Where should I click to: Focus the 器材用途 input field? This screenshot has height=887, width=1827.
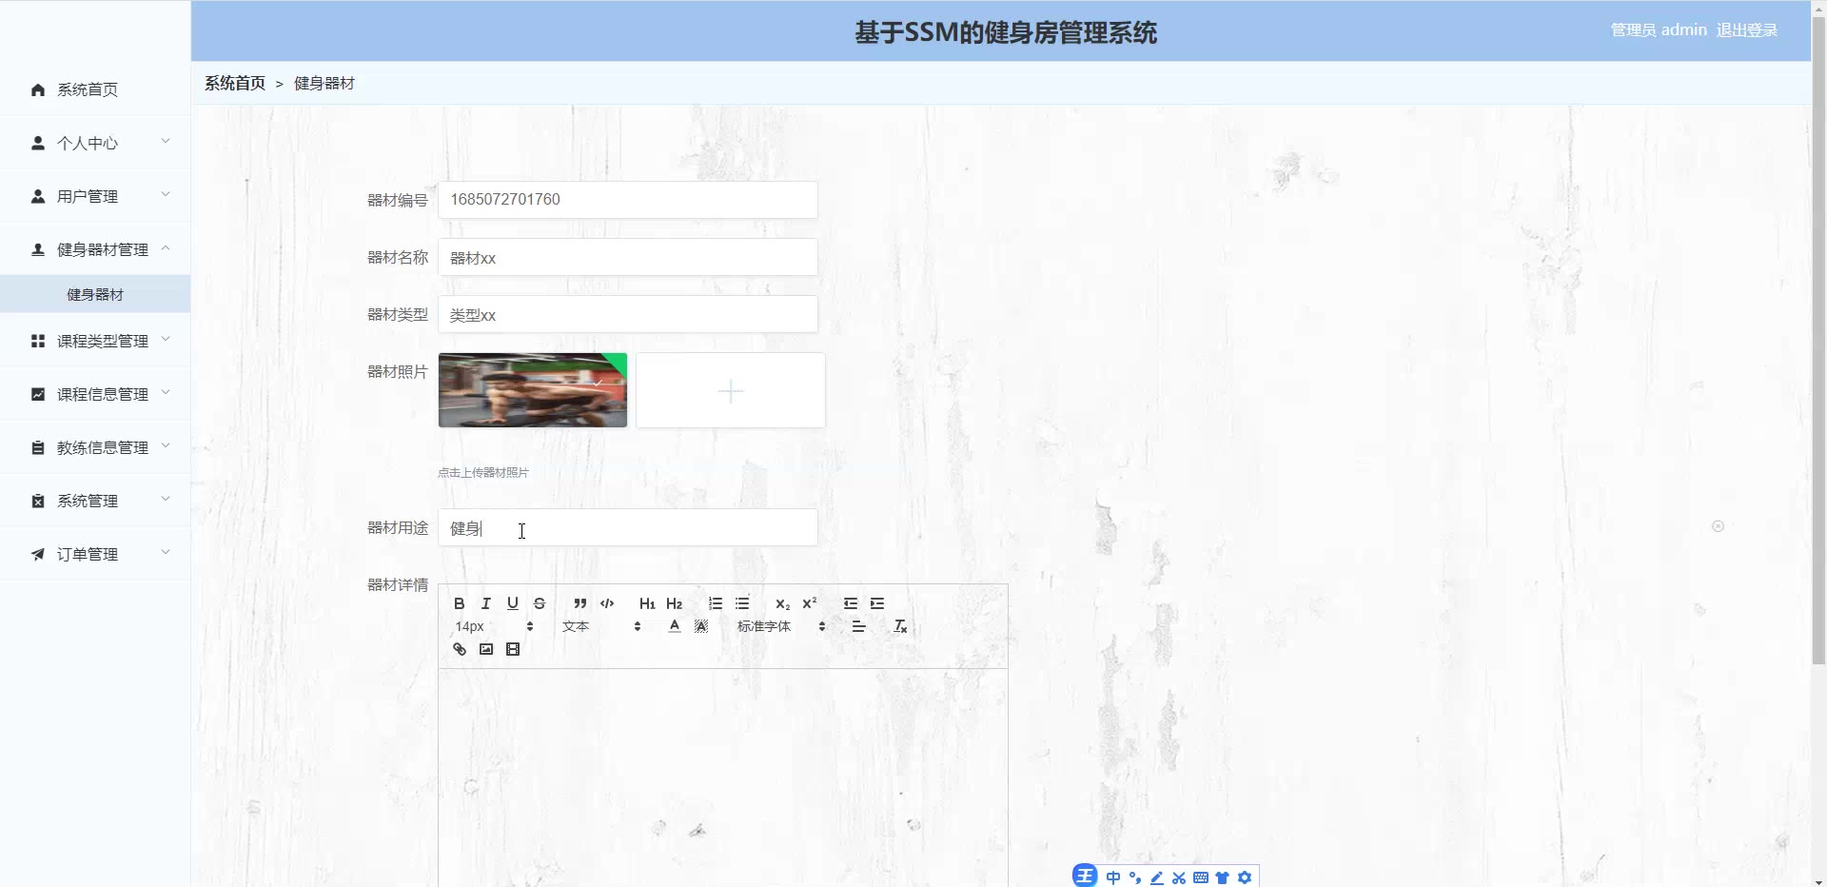coord(628,527)
